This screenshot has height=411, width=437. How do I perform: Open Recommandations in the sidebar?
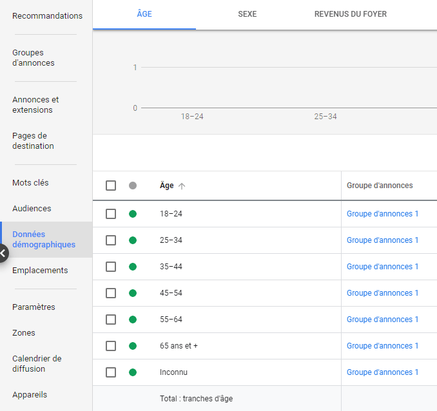click(x=47, y=15)
